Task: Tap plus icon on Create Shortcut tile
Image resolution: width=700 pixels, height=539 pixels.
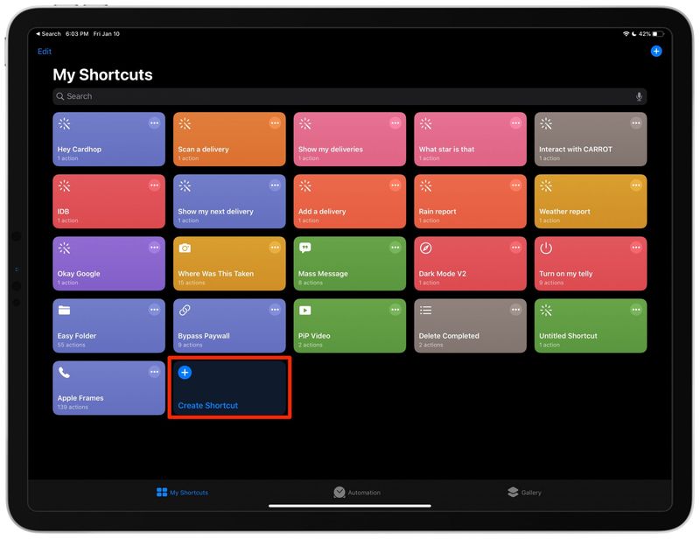Action: (185, 373)
